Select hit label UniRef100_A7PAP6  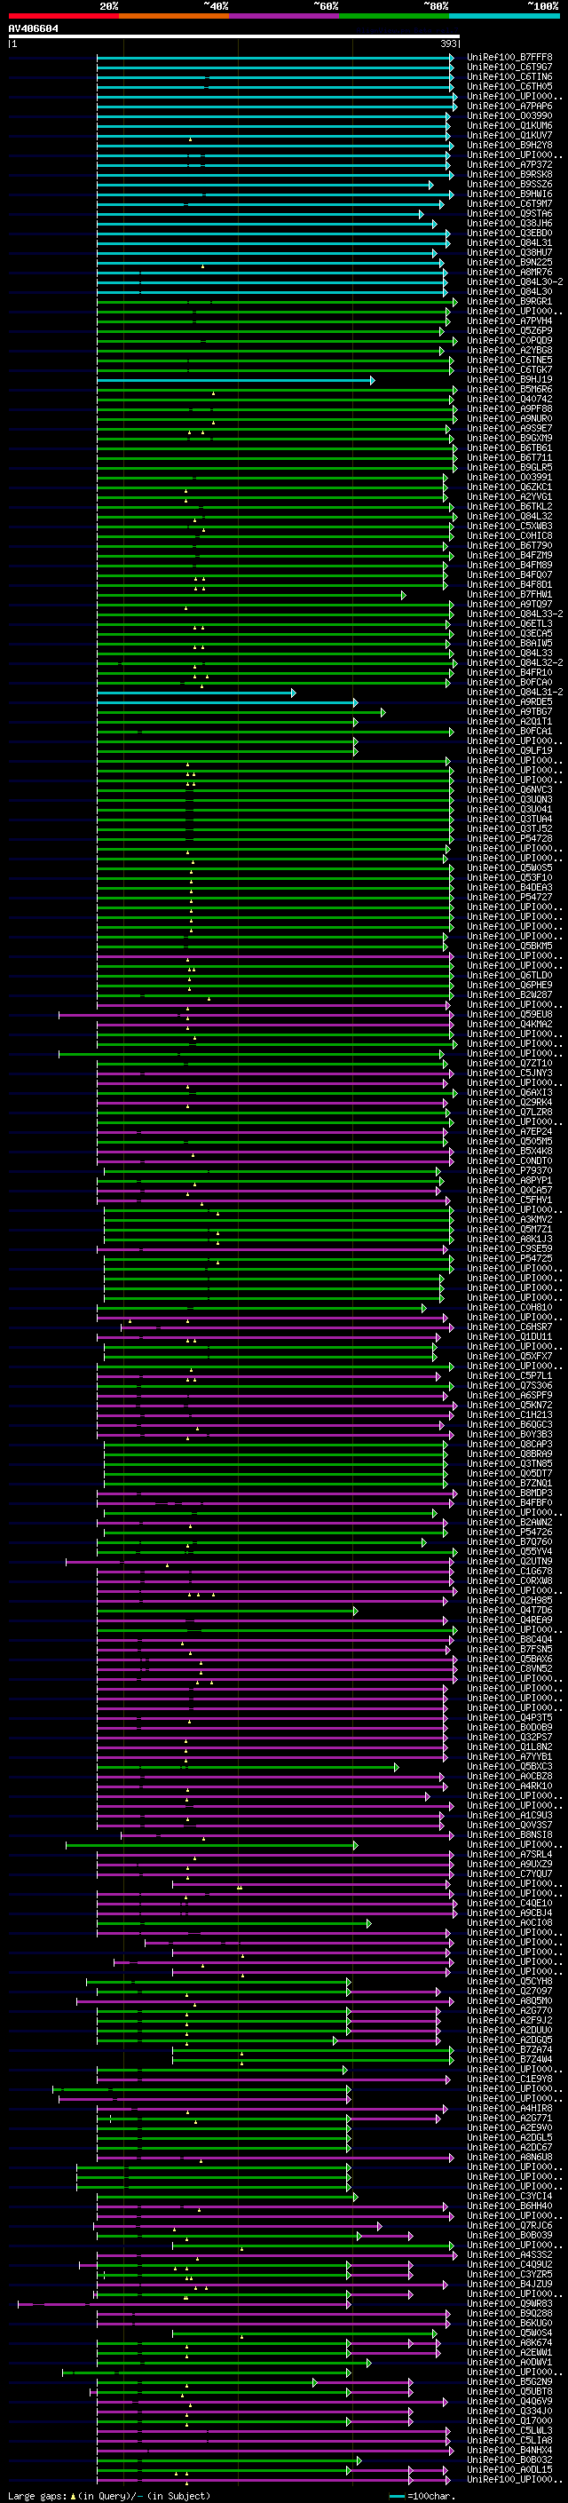[x=509, y=106]
